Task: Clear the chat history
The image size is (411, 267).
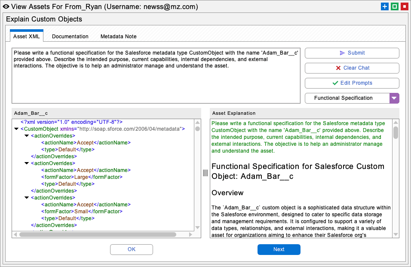Action: [x=352, y=68]
